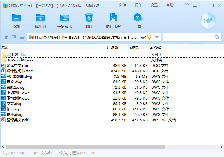Sort by the 压缩后 column header
This screenshot has height=157, width=224.
click(139, 47)
